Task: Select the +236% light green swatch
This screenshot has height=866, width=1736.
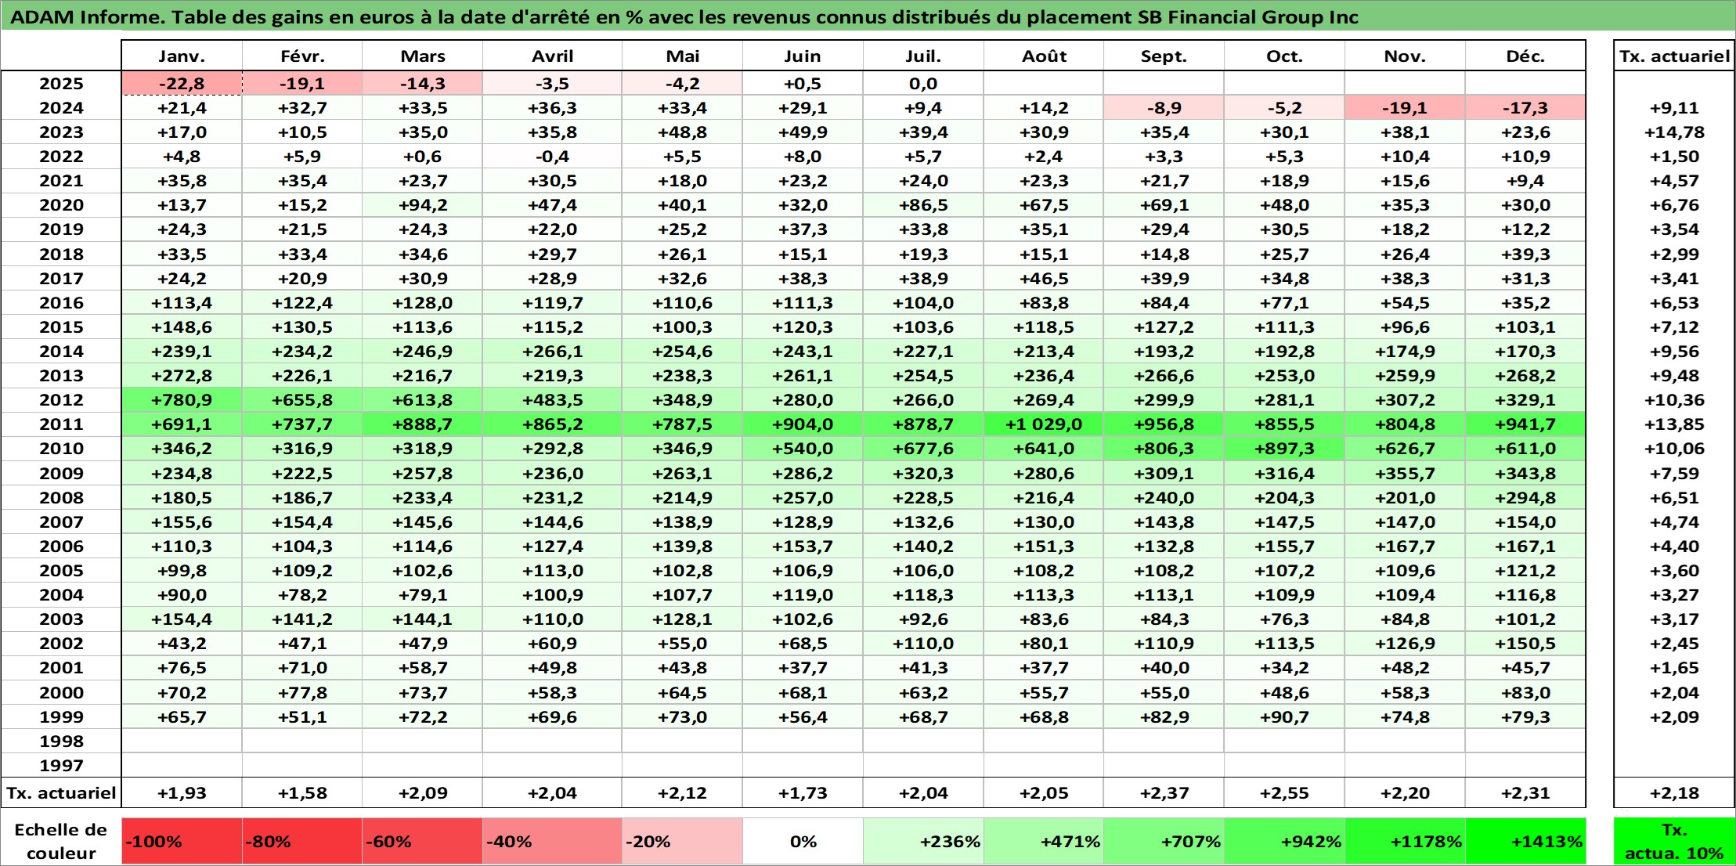Action: coord(923,841)
